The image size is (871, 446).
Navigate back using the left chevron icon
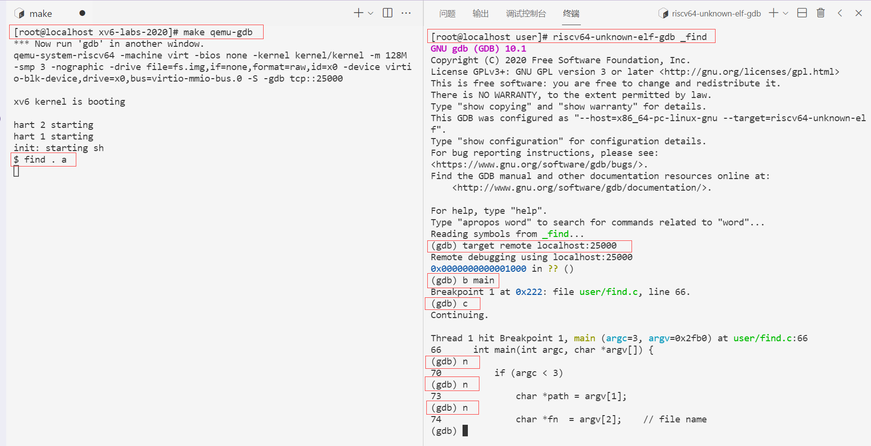[x=840, y=13]
